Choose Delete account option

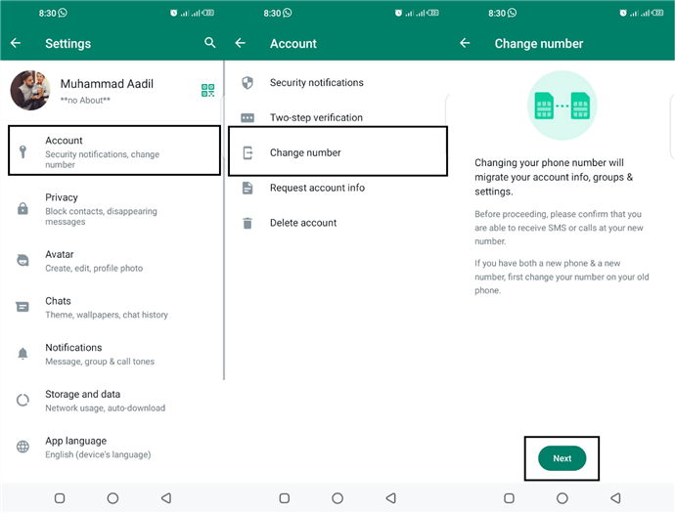tap(337, 223)
